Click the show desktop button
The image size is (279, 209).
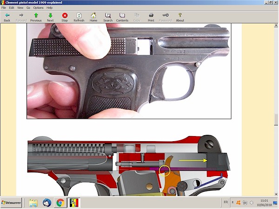(275, 202)
